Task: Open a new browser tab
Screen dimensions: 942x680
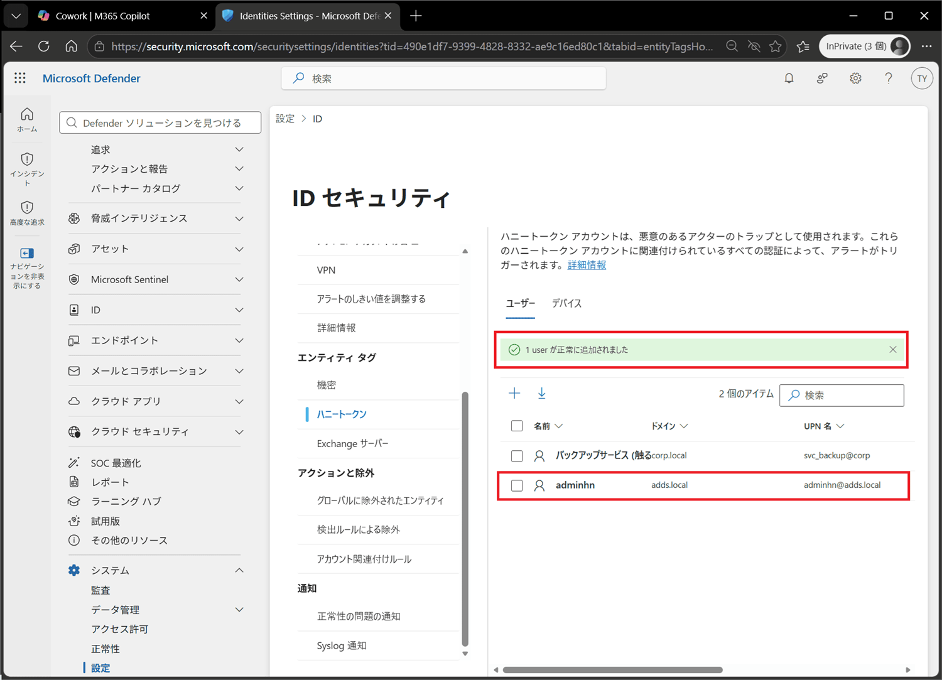Action: (x=416, y=16)
